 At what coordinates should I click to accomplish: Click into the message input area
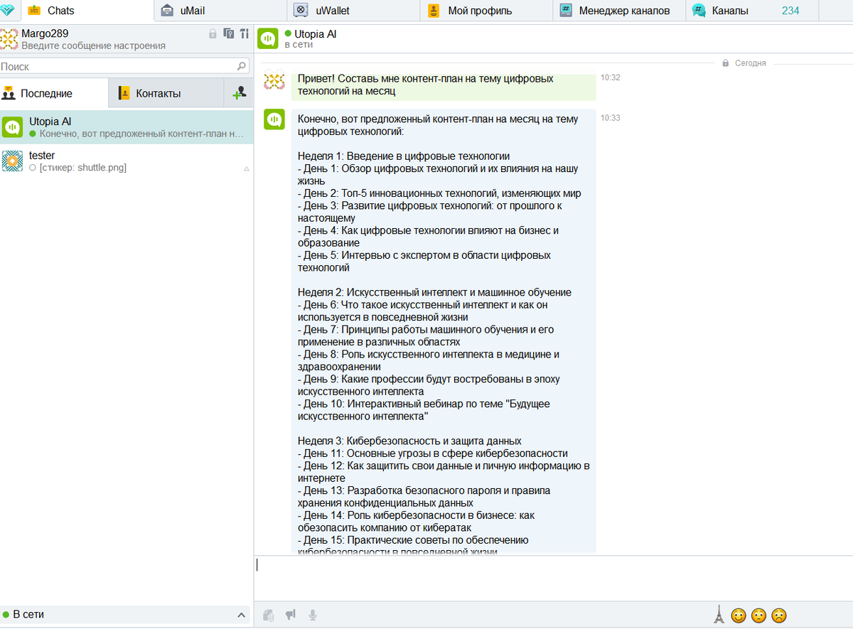coord(553,579)
